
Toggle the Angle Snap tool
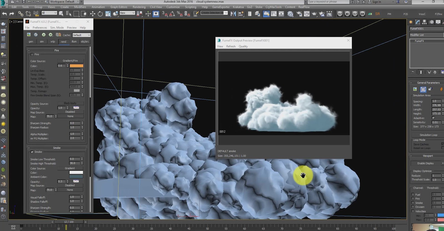point(172,14)
